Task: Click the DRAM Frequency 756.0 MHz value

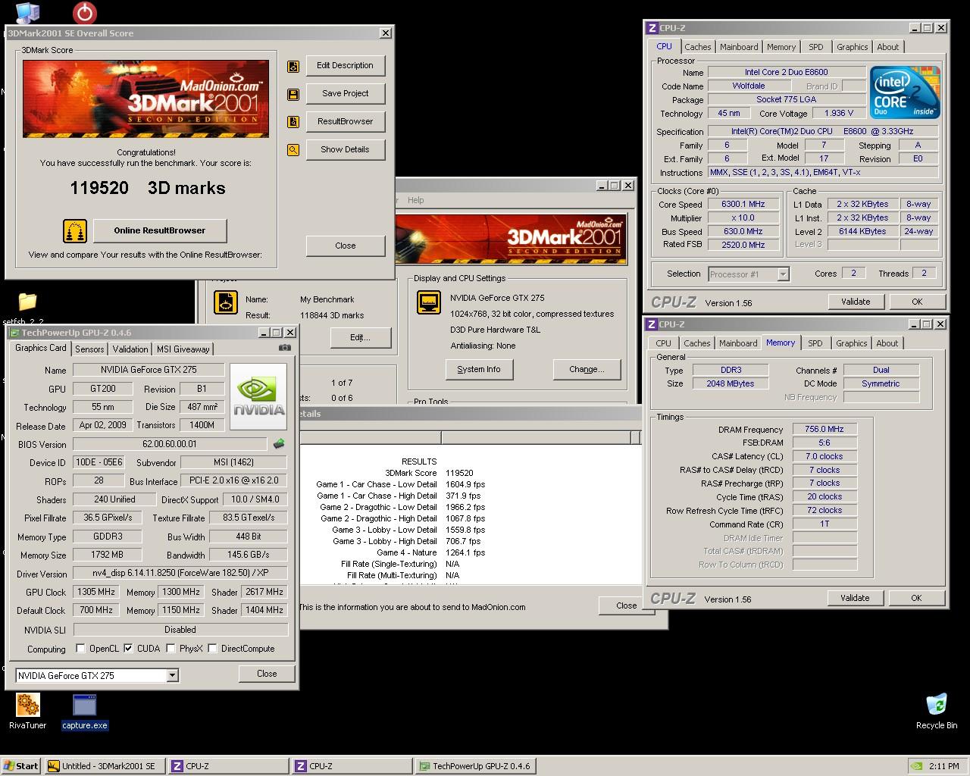Action: click(x=824, y=430)
